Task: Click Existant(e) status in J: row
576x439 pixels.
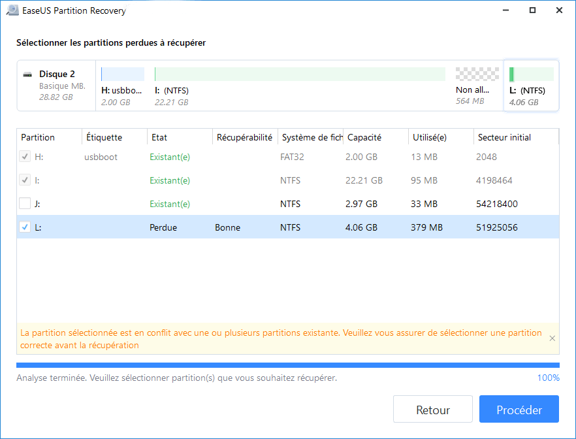Action: tap(170, 204)
